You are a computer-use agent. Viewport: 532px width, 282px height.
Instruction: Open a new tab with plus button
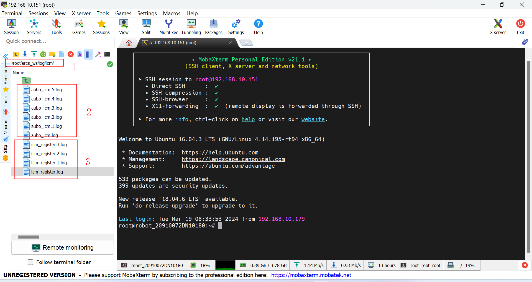pyautogui.click(x=246, y=43)
